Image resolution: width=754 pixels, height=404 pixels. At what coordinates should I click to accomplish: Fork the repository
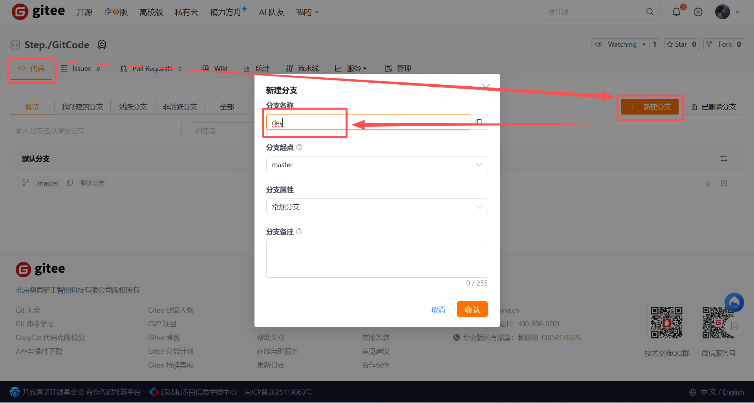tap(719, 44)
